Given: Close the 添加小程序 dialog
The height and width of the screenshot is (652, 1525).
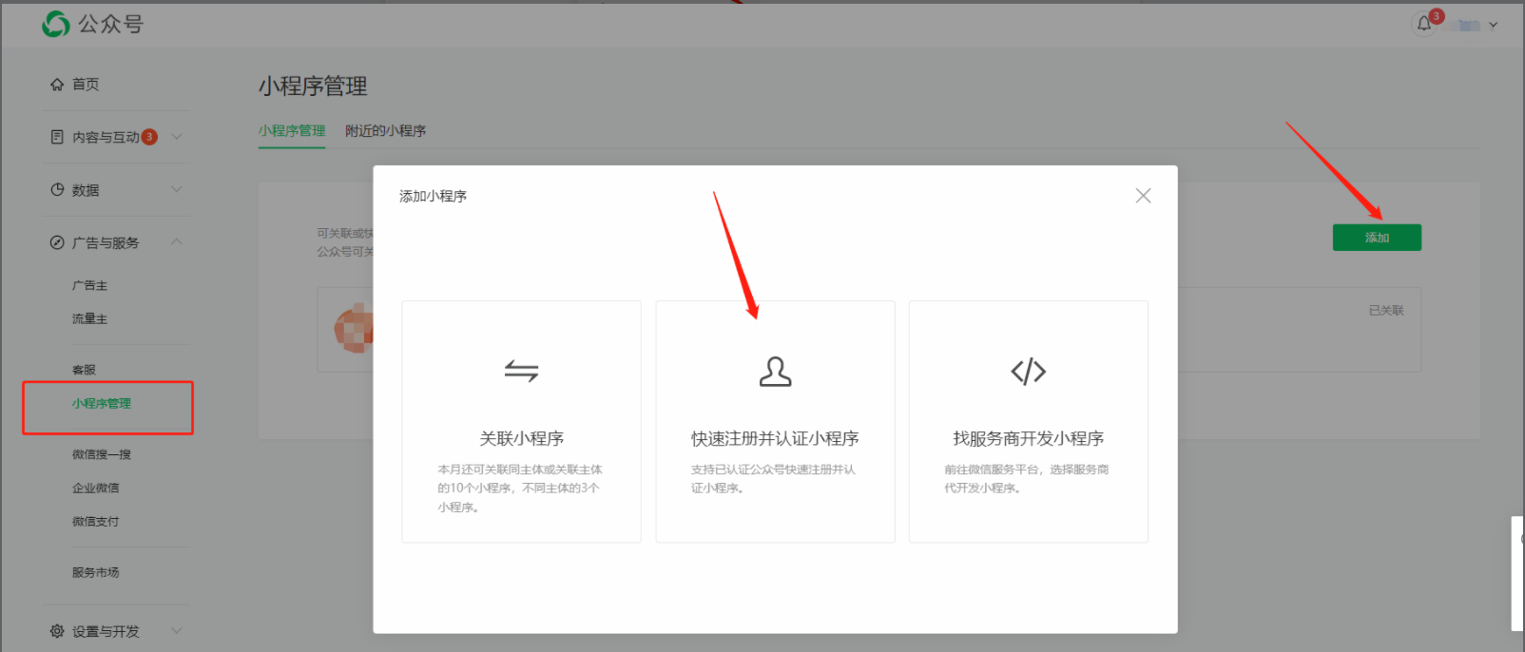Looking at the screenshot, I should coord(1143,196).
